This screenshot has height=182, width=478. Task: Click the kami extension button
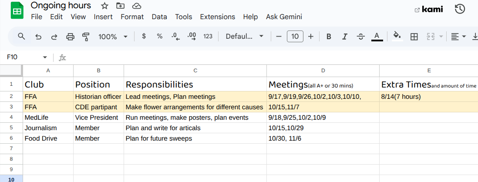point(428,9)
